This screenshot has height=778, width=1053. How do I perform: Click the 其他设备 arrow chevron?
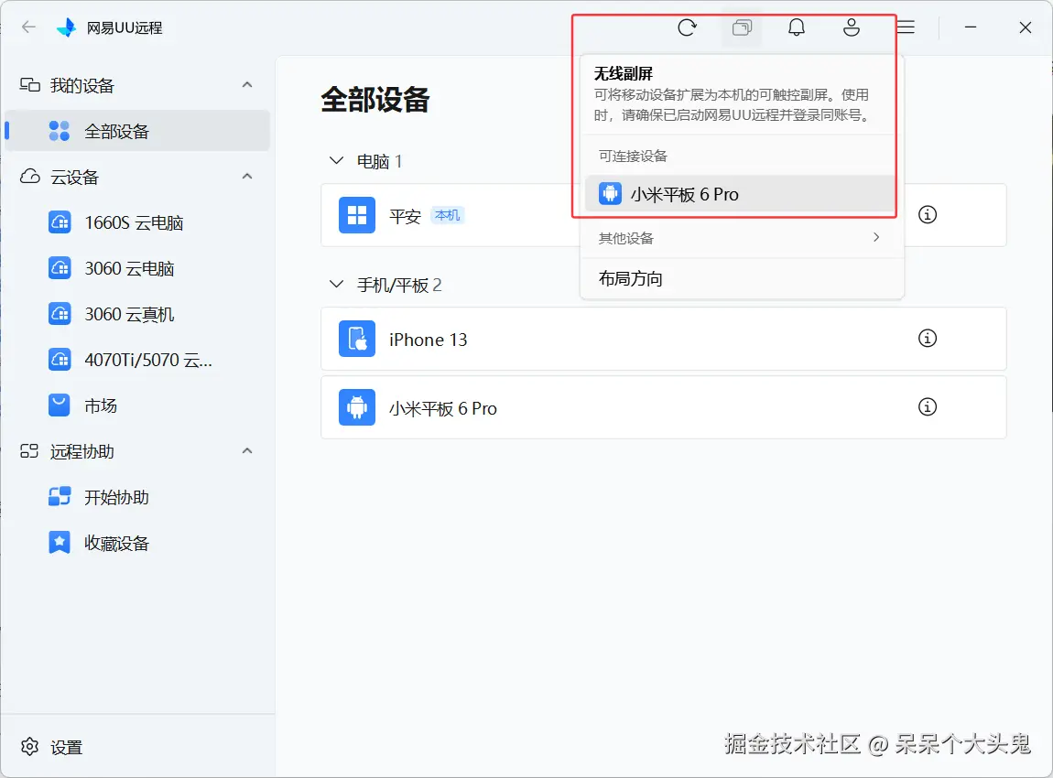point(876,237)
